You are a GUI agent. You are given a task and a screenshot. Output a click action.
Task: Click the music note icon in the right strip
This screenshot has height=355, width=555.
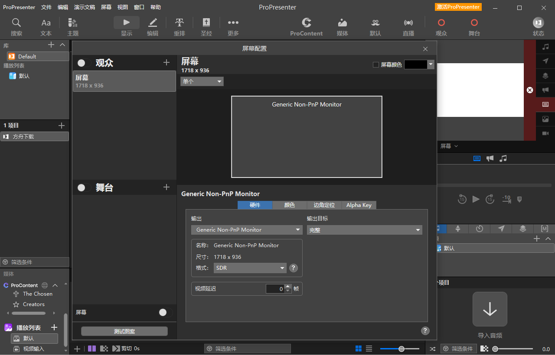pyautogui.click(x=545, y=47)
